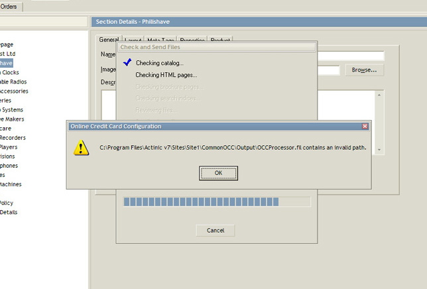Screen dimensions: 427x289
Task: Select the Portable Radios tree item
Action: click(x=13, y=82)
